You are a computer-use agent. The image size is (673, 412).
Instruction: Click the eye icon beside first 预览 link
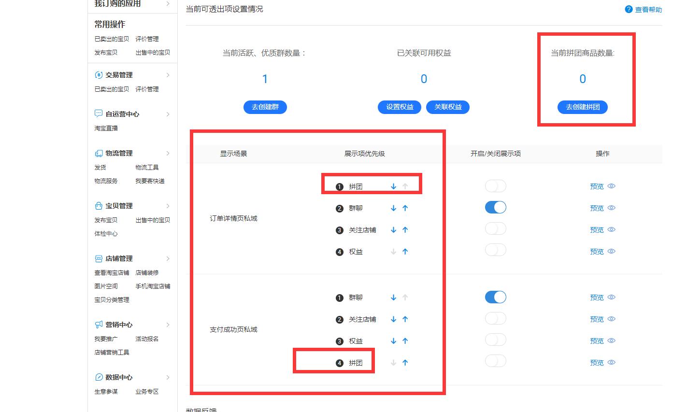tap(611, 186)
